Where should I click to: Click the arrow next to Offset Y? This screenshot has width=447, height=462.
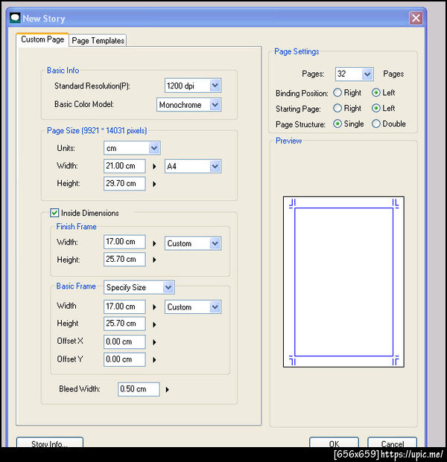pos(154,360)
